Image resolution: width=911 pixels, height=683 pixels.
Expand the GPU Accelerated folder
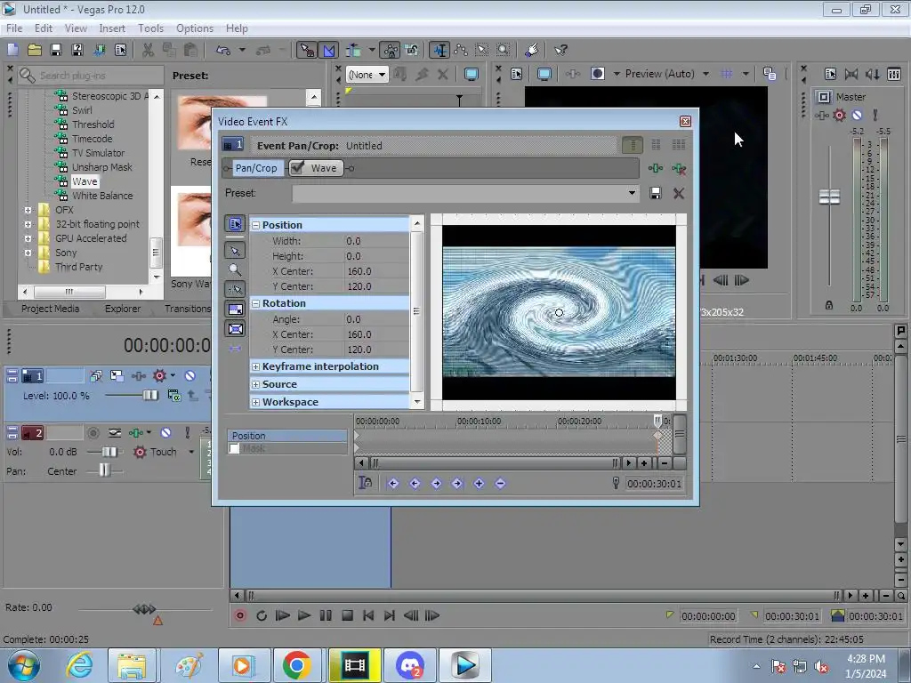coord(28,238)
